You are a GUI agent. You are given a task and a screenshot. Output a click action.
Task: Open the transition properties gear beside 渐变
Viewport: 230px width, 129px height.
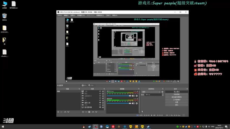click(x=162, y=92)
